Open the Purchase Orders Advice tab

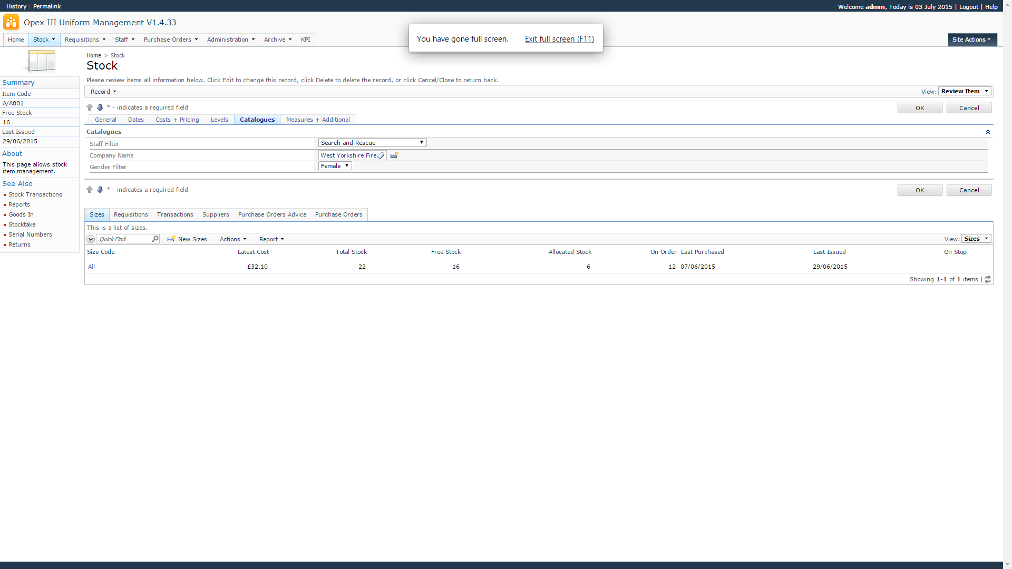point(272,214)
